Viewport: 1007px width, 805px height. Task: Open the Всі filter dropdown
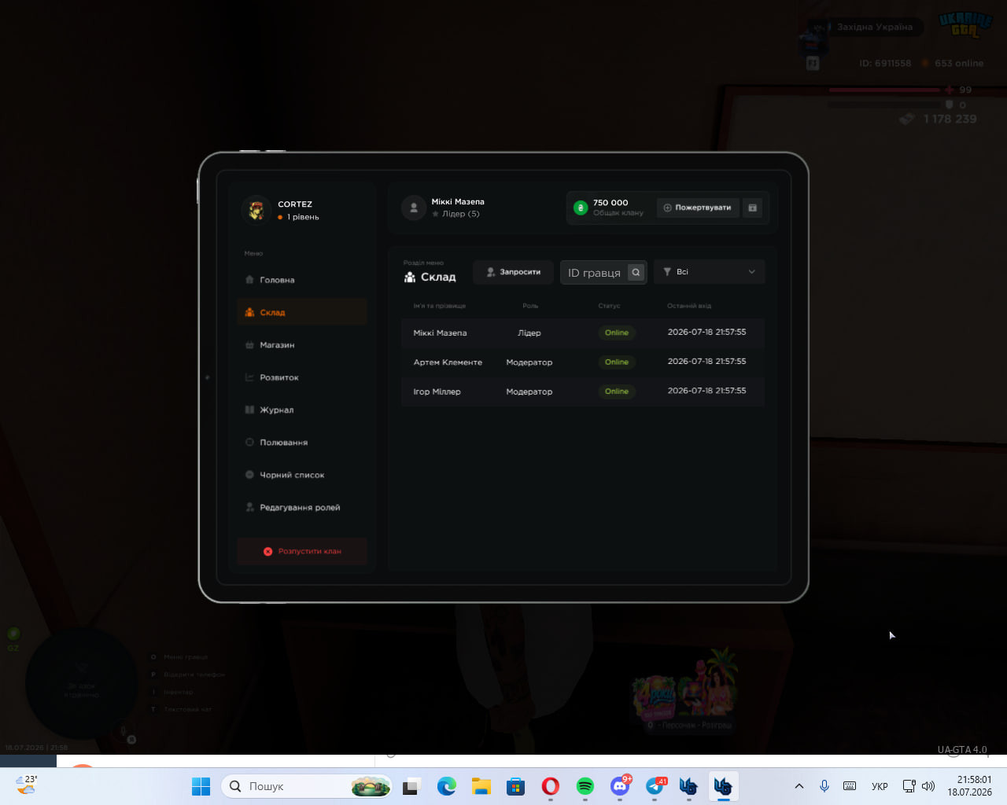click(x=709, y=272)
